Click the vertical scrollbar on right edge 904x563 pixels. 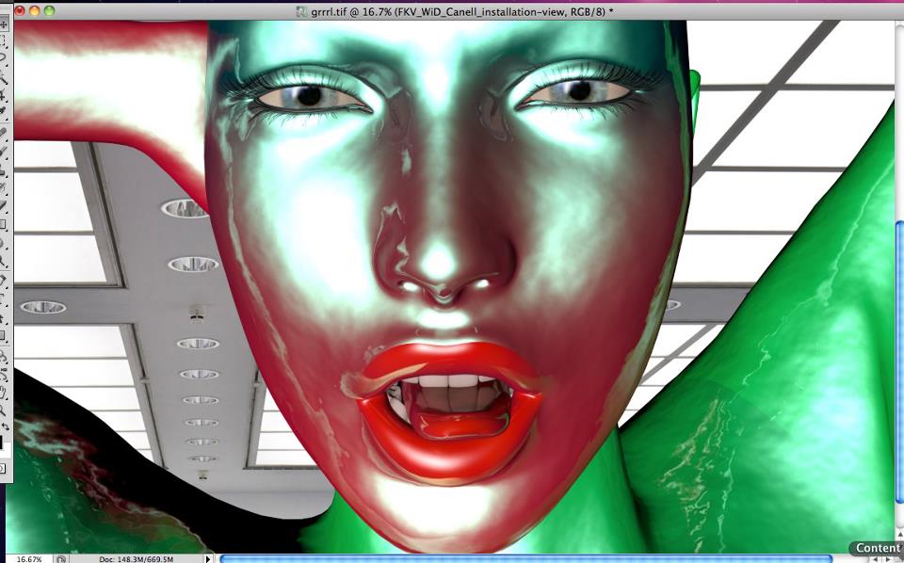(899, 282)
